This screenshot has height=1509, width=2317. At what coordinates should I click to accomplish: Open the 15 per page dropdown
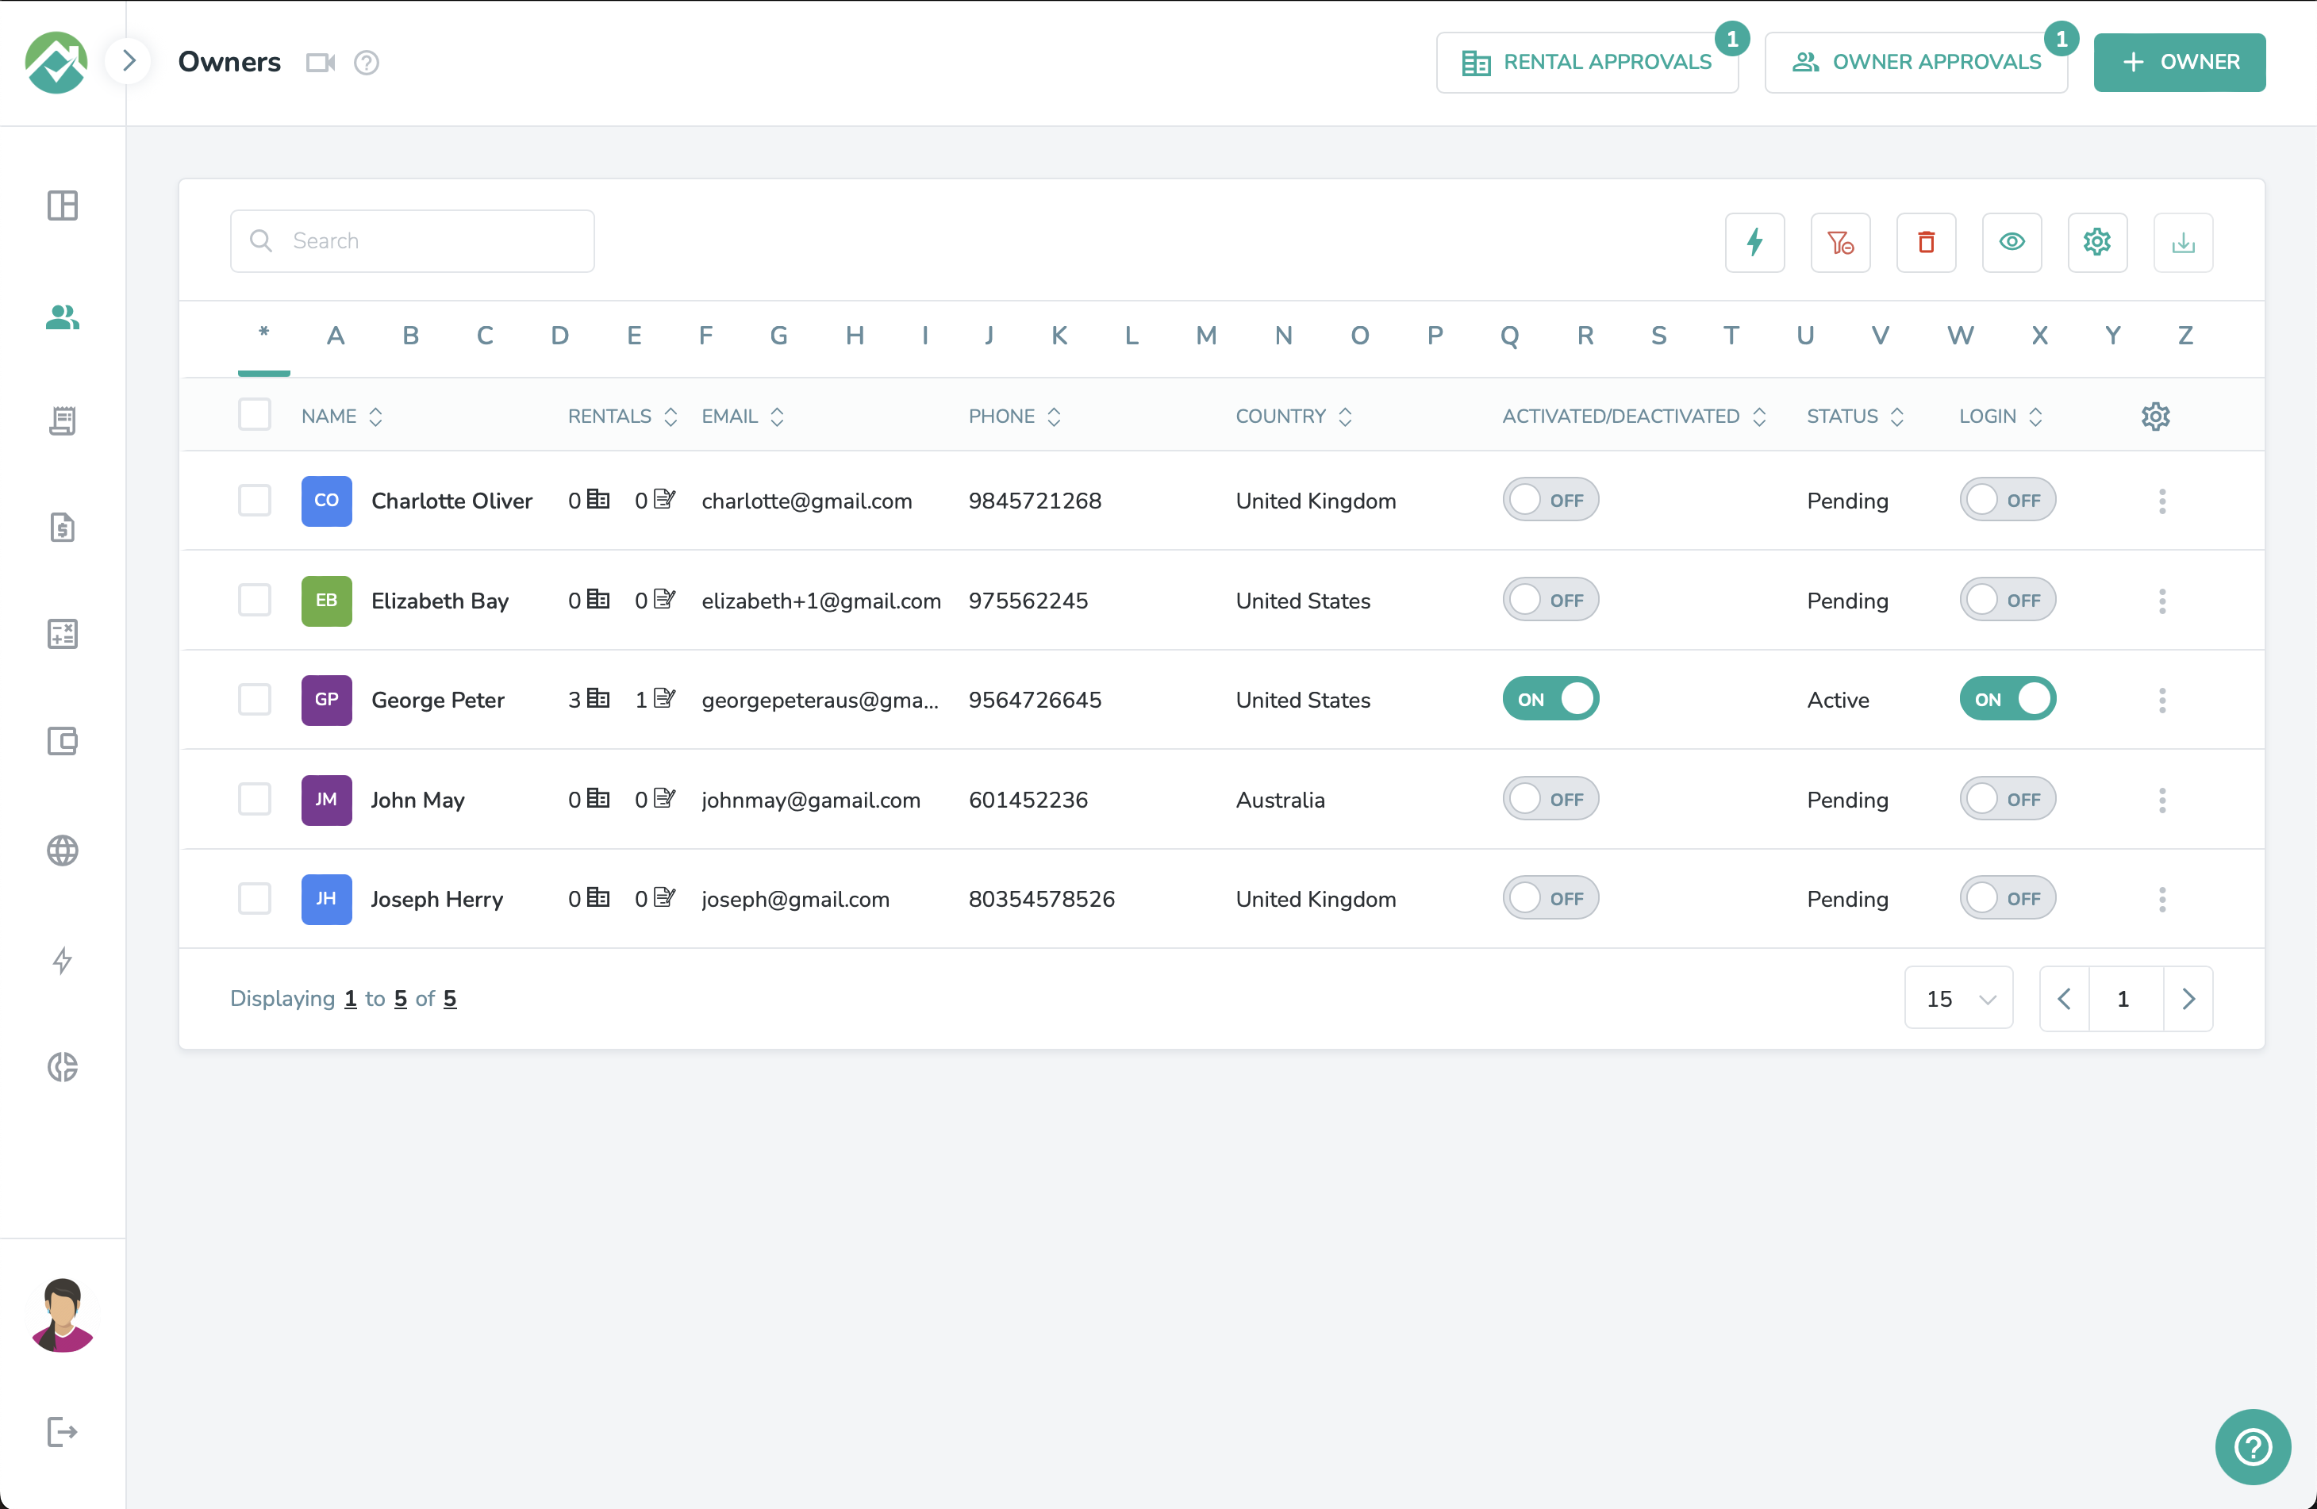coord(1959,998)
